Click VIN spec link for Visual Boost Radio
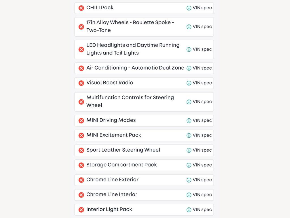 coord(202,83)
